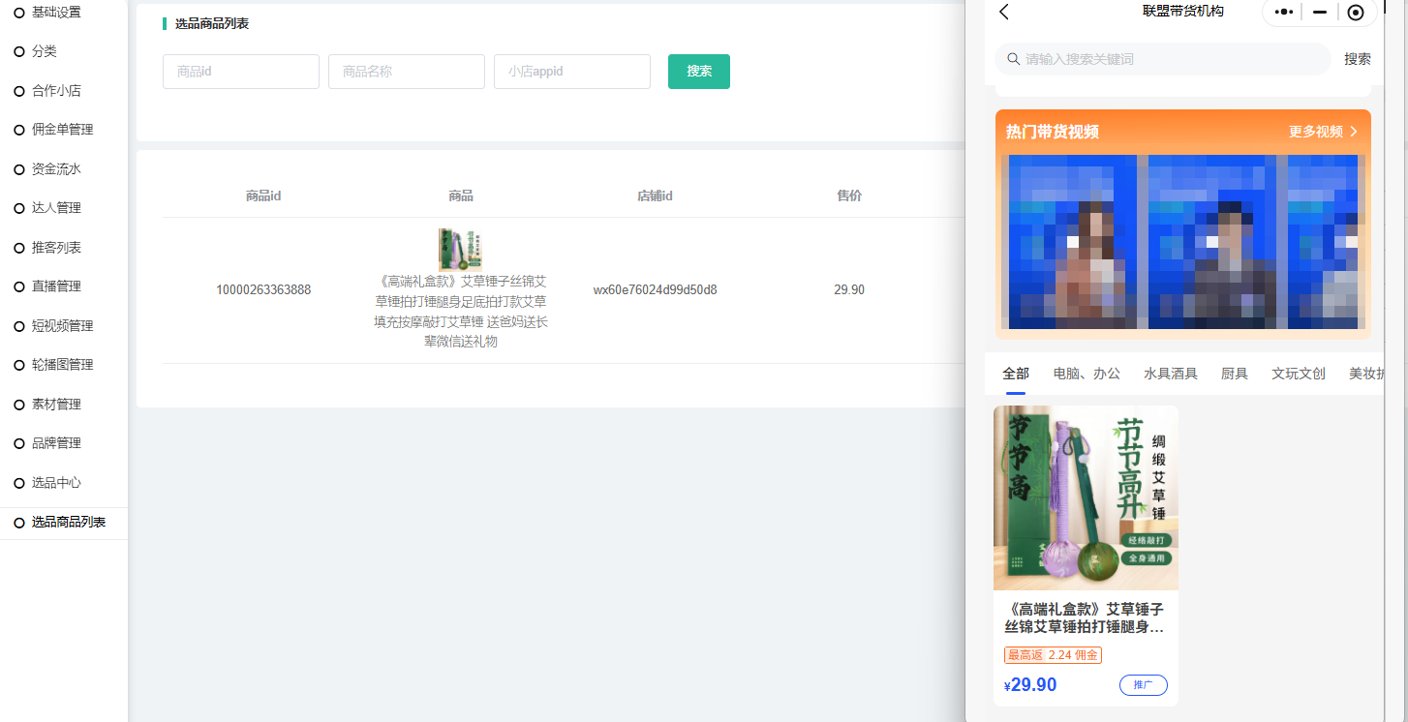Screen dimensions: 1408x722
Task: Go to 直播管理 in sidebar
Action: pos(56,286)
